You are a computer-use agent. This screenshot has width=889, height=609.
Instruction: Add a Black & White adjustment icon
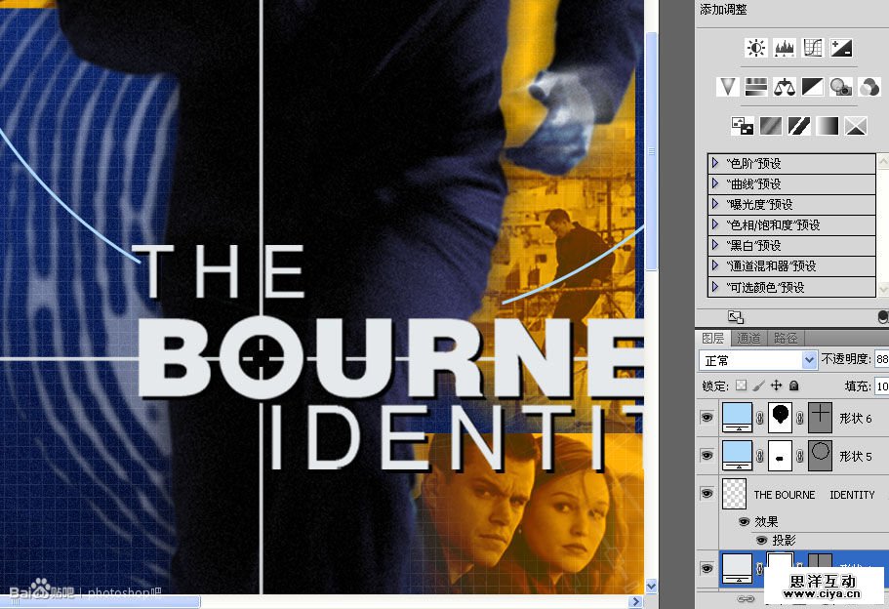(813, 87)
